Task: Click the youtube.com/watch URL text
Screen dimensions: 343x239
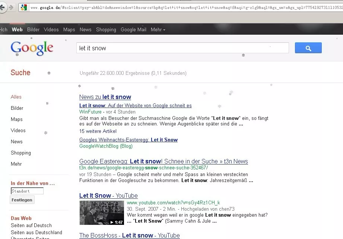Action: [173, 203]
